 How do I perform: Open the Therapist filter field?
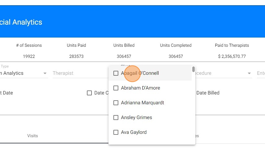point(79,73)
